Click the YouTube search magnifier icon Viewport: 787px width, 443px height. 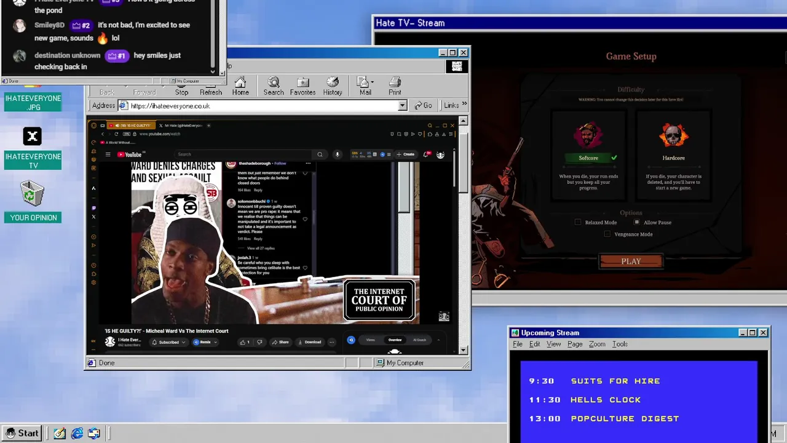[x=320, y=154]
